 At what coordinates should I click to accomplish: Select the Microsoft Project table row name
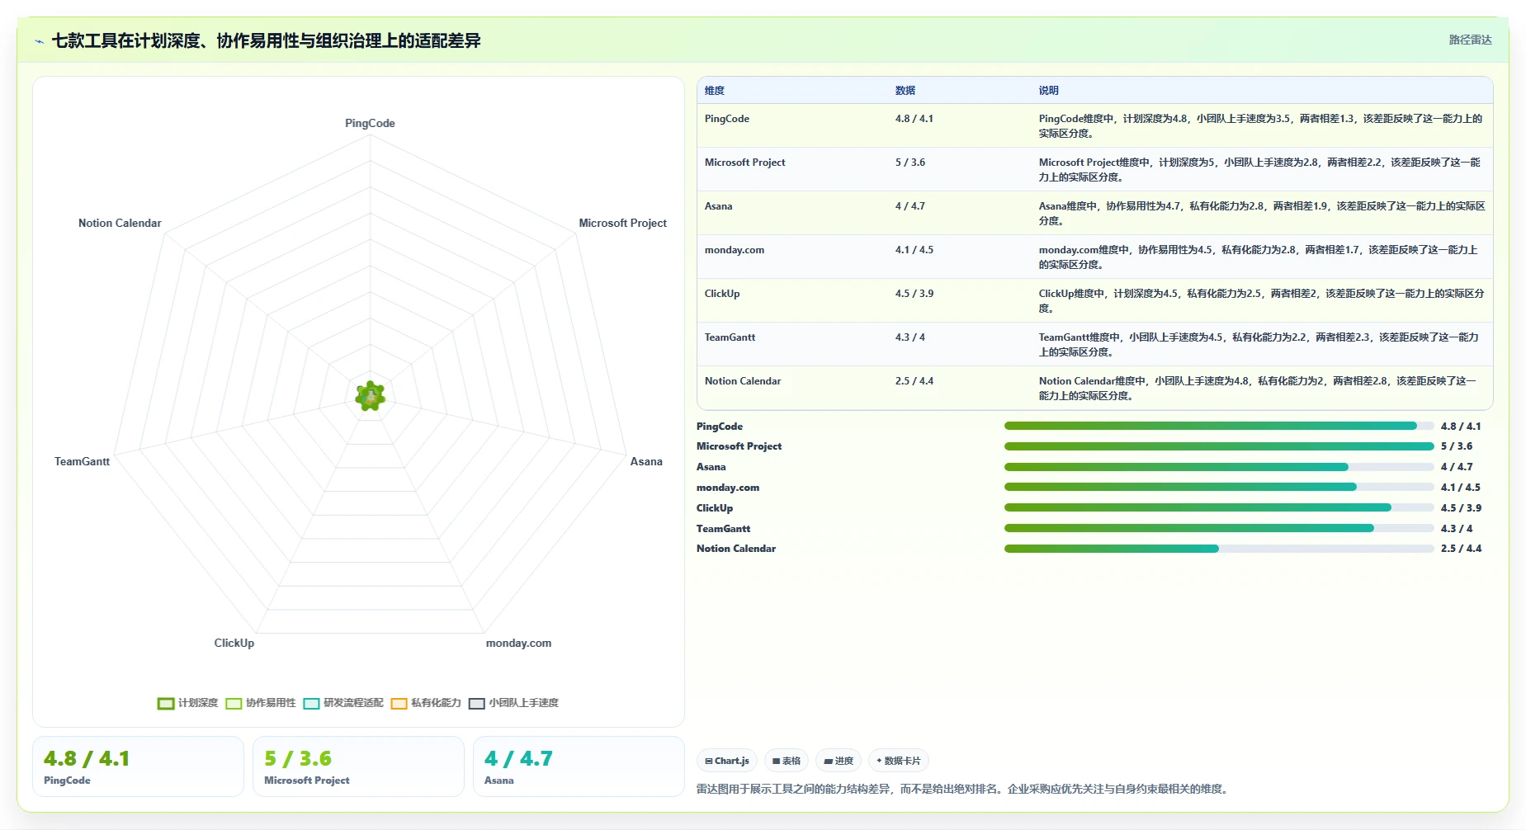(745, 163)
